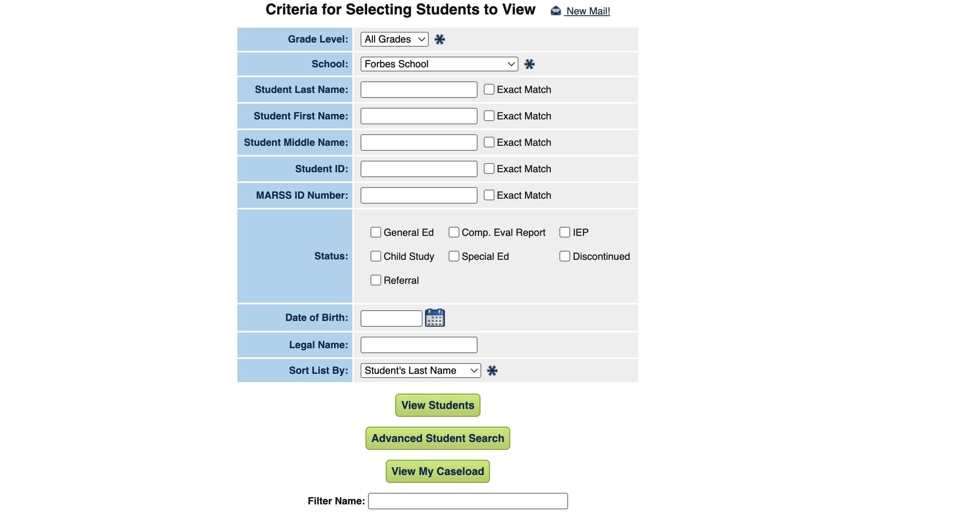Click the asterisk next to School dropdown
This screenshot has height=518, width=958.
529,64
